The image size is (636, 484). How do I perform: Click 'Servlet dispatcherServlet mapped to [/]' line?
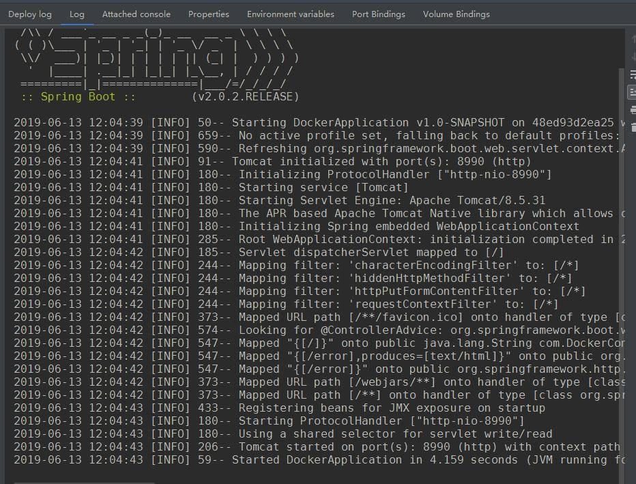(x=259, y=253)
